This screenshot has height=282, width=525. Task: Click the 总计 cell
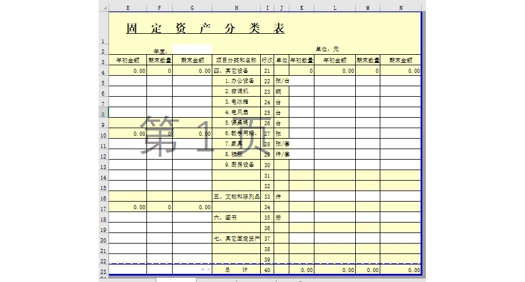pos(236,270)
